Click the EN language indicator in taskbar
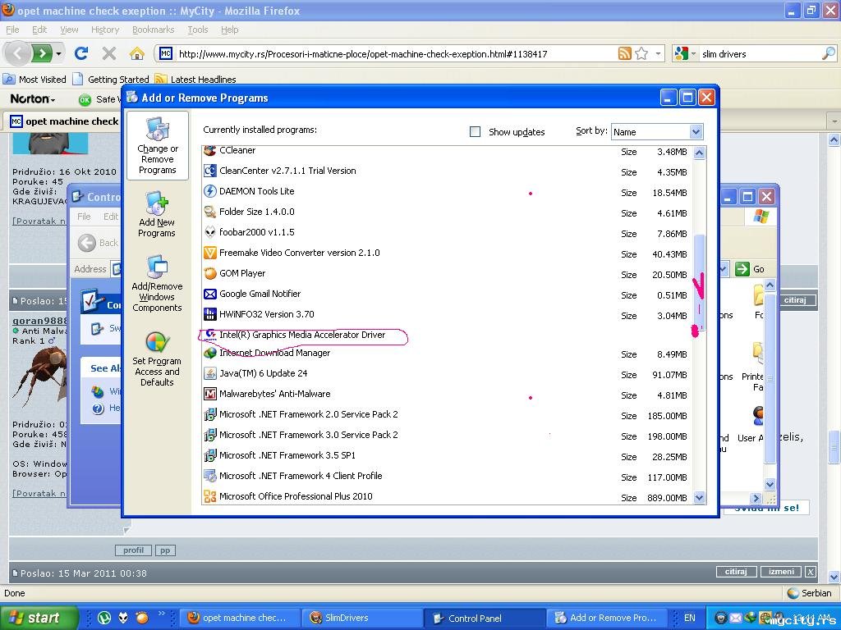Image resolution: width=841 pixels, height=630 pixels. tap(689, 618)
